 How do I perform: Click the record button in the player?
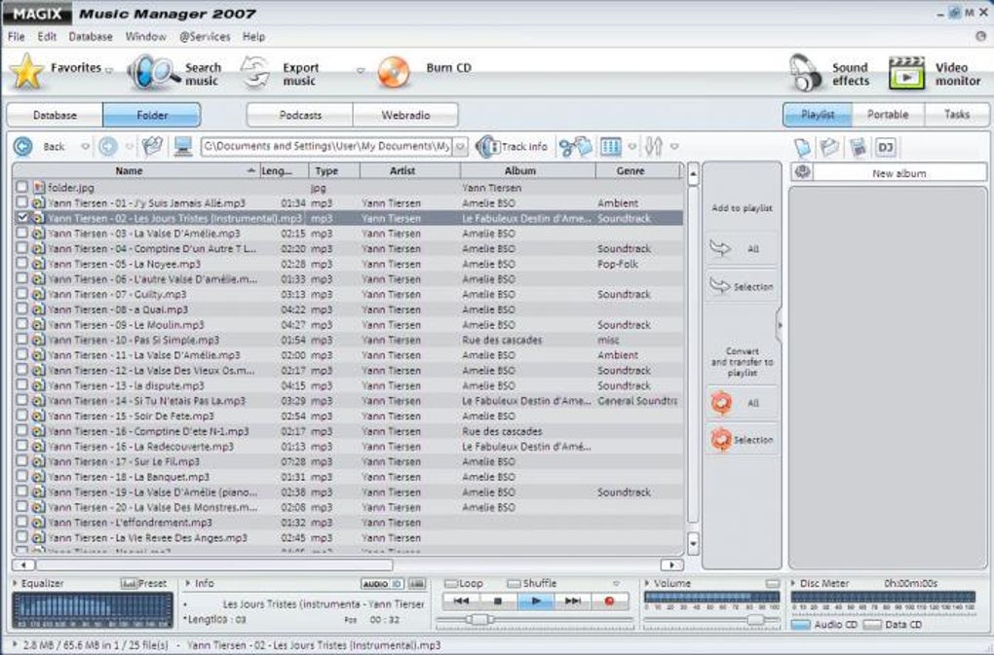(x=609, y=600)
